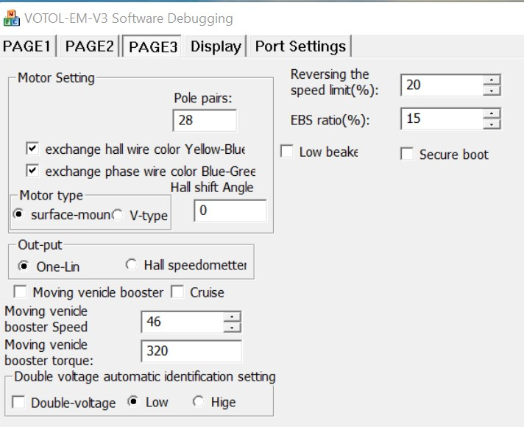This screenshot has width=524, height=427.
Task: Click the Pole pairs input field
Action: [205, 120]
